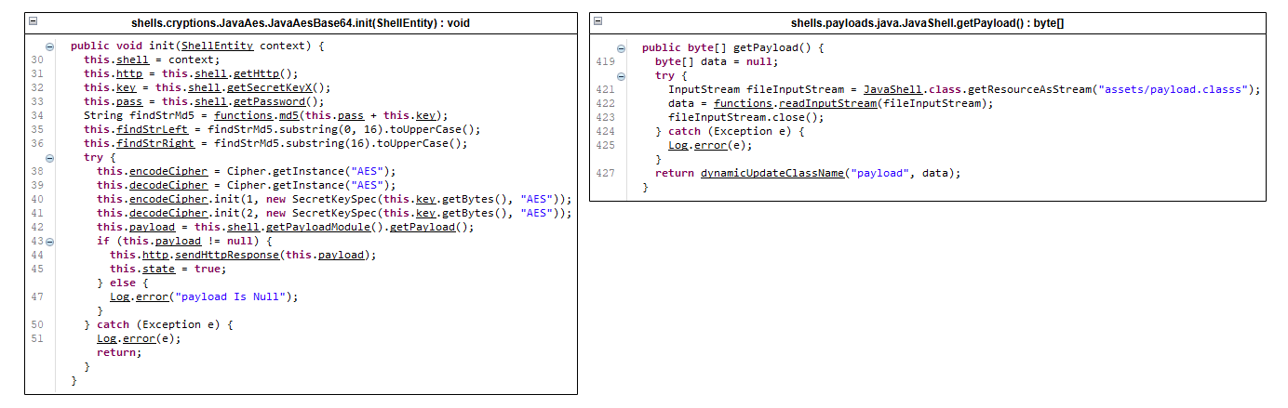Image resolution: width=1288 pixels, height=408 pixels.
Task: Fold the if block at line 43
Action: click(x=48, y=242)
